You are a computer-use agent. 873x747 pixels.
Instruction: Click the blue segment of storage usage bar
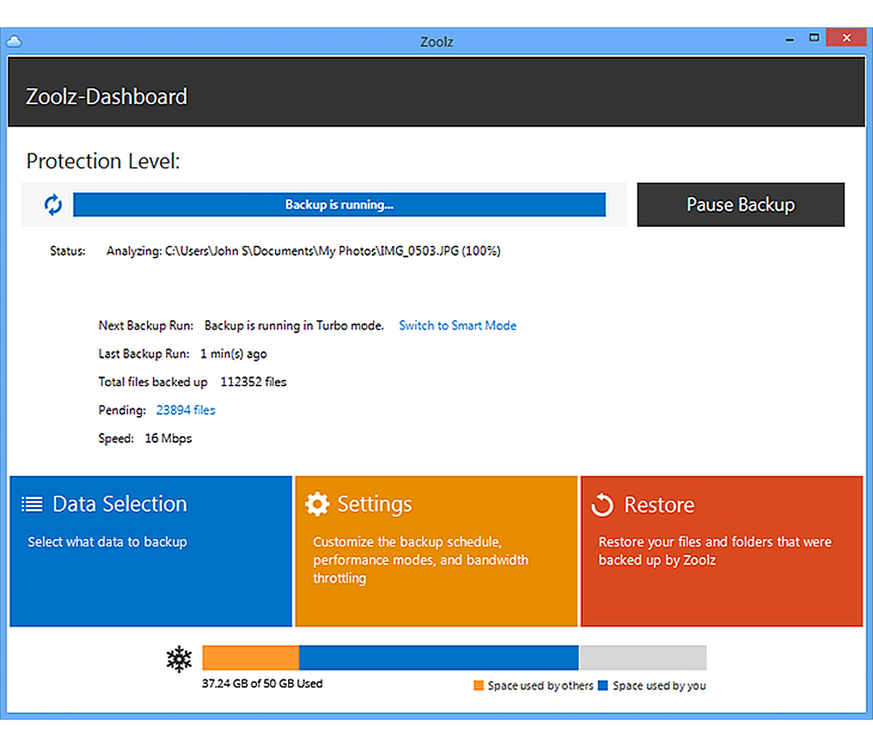click(438, 658)
